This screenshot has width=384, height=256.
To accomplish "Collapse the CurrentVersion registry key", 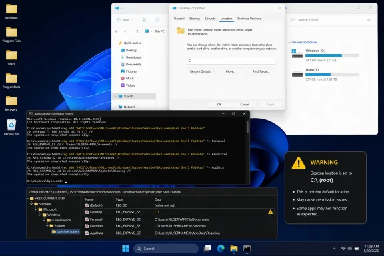I will 44,220.
